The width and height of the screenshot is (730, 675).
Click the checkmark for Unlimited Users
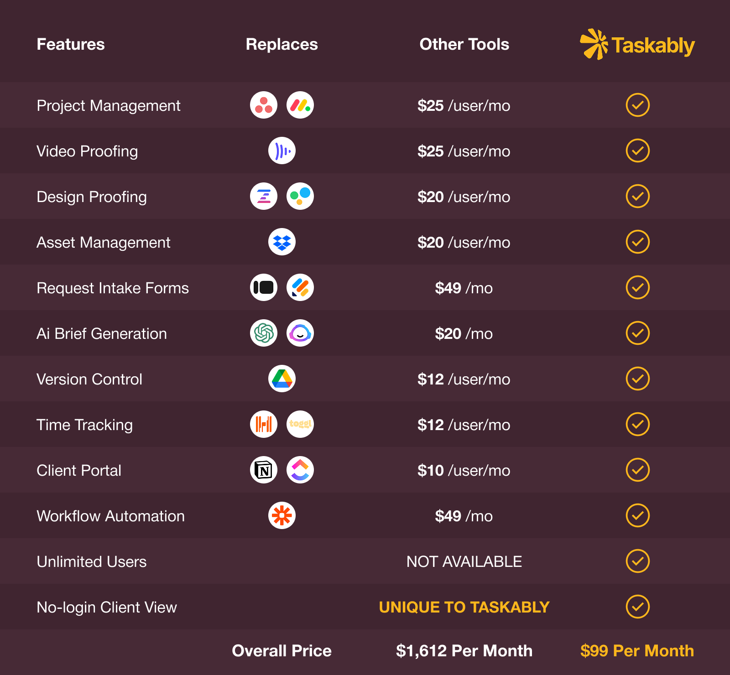coord(637,561)
